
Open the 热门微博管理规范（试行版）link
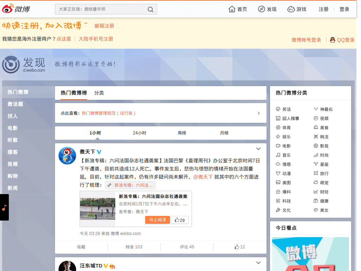coord(109,113)
